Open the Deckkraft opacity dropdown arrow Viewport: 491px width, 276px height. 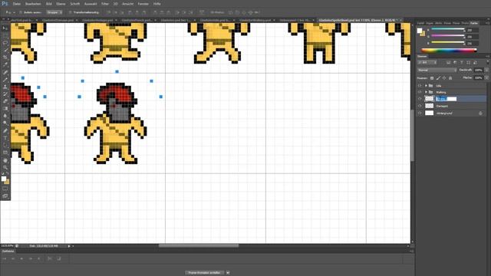pyautogui.click(x=486, y=70)
